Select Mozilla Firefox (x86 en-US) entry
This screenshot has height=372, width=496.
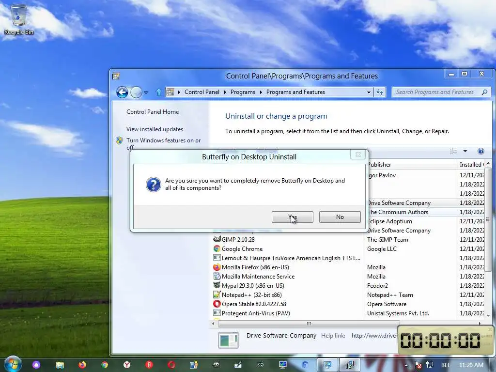(x=348, y=267)
